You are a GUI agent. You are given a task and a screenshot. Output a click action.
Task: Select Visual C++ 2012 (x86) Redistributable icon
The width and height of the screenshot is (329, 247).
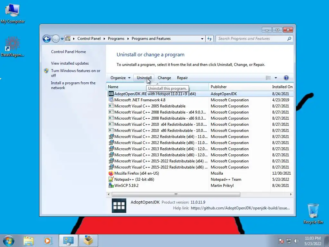(111, 142)
